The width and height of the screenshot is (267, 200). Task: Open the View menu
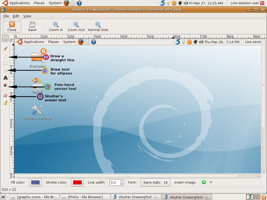(x=27, y=16)
